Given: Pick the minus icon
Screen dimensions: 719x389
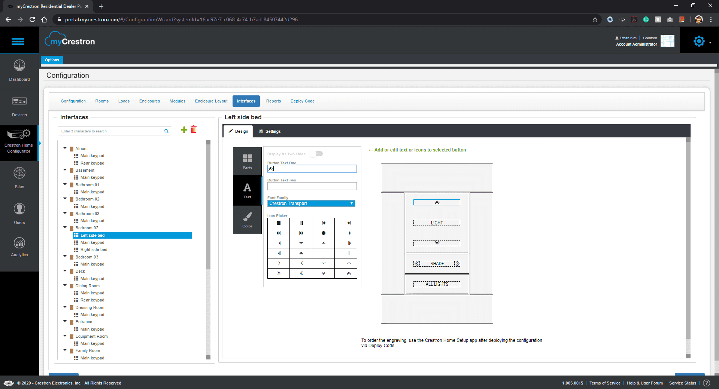Looking at the screenshot, I should click(x=324, y=253).
